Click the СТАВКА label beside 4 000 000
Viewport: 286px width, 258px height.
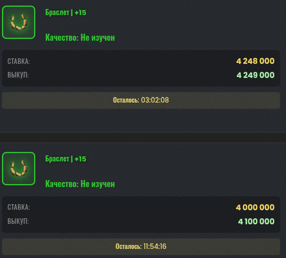[x=19, y=207]
